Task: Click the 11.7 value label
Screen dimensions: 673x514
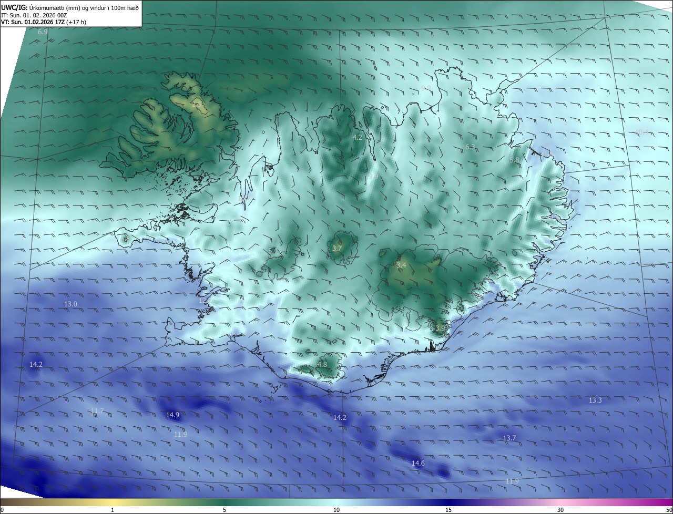Action: point(97,410)
